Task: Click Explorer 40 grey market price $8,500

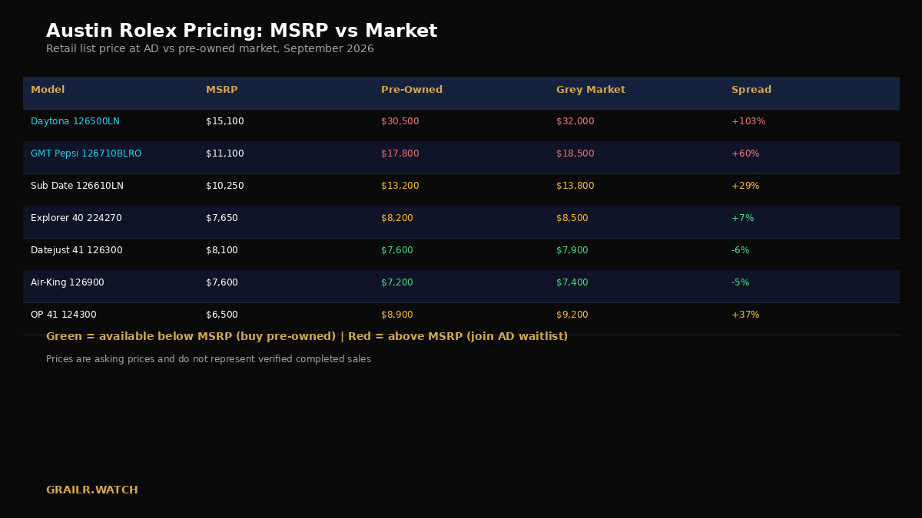Action: pyautogui.click(x=572, y=218)
